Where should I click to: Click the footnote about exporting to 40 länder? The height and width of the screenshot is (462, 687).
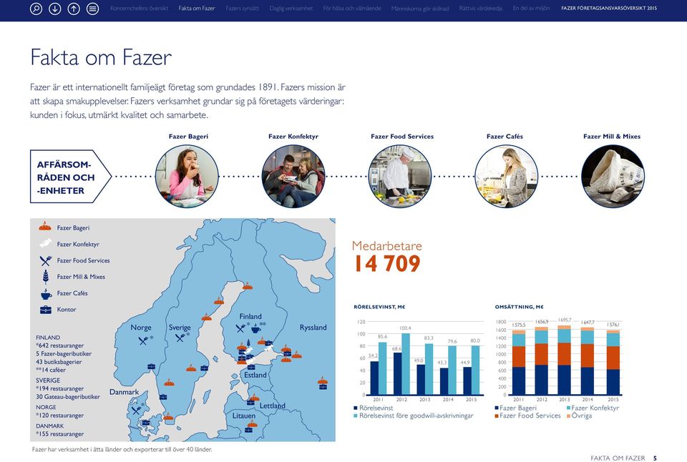click(x=122, y=449)
